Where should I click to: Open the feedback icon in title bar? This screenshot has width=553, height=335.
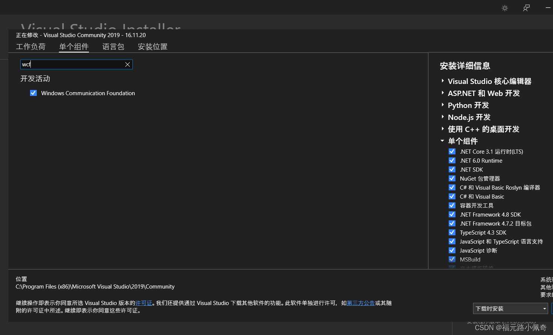(x=526, y=8)
